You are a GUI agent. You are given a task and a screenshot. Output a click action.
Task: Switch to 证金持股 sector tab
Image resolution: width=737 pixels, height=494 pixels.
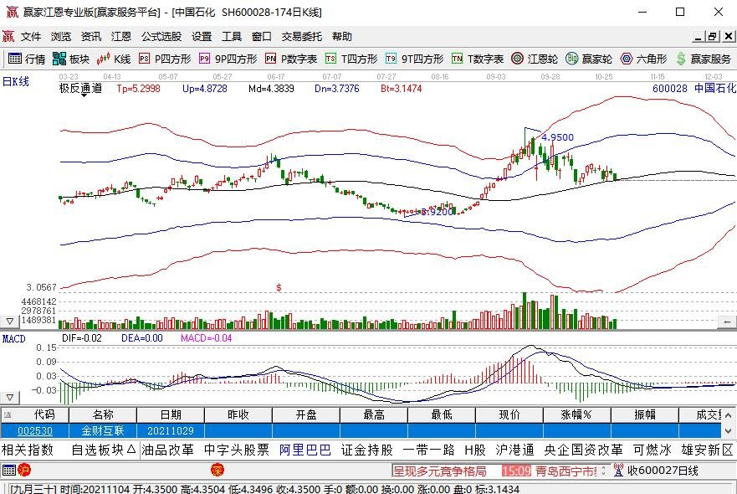367,450
